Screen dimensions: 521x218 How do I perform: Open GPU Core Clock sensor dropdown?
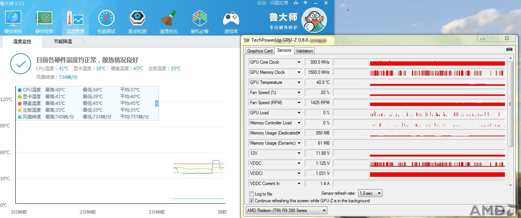click(299, 62)
